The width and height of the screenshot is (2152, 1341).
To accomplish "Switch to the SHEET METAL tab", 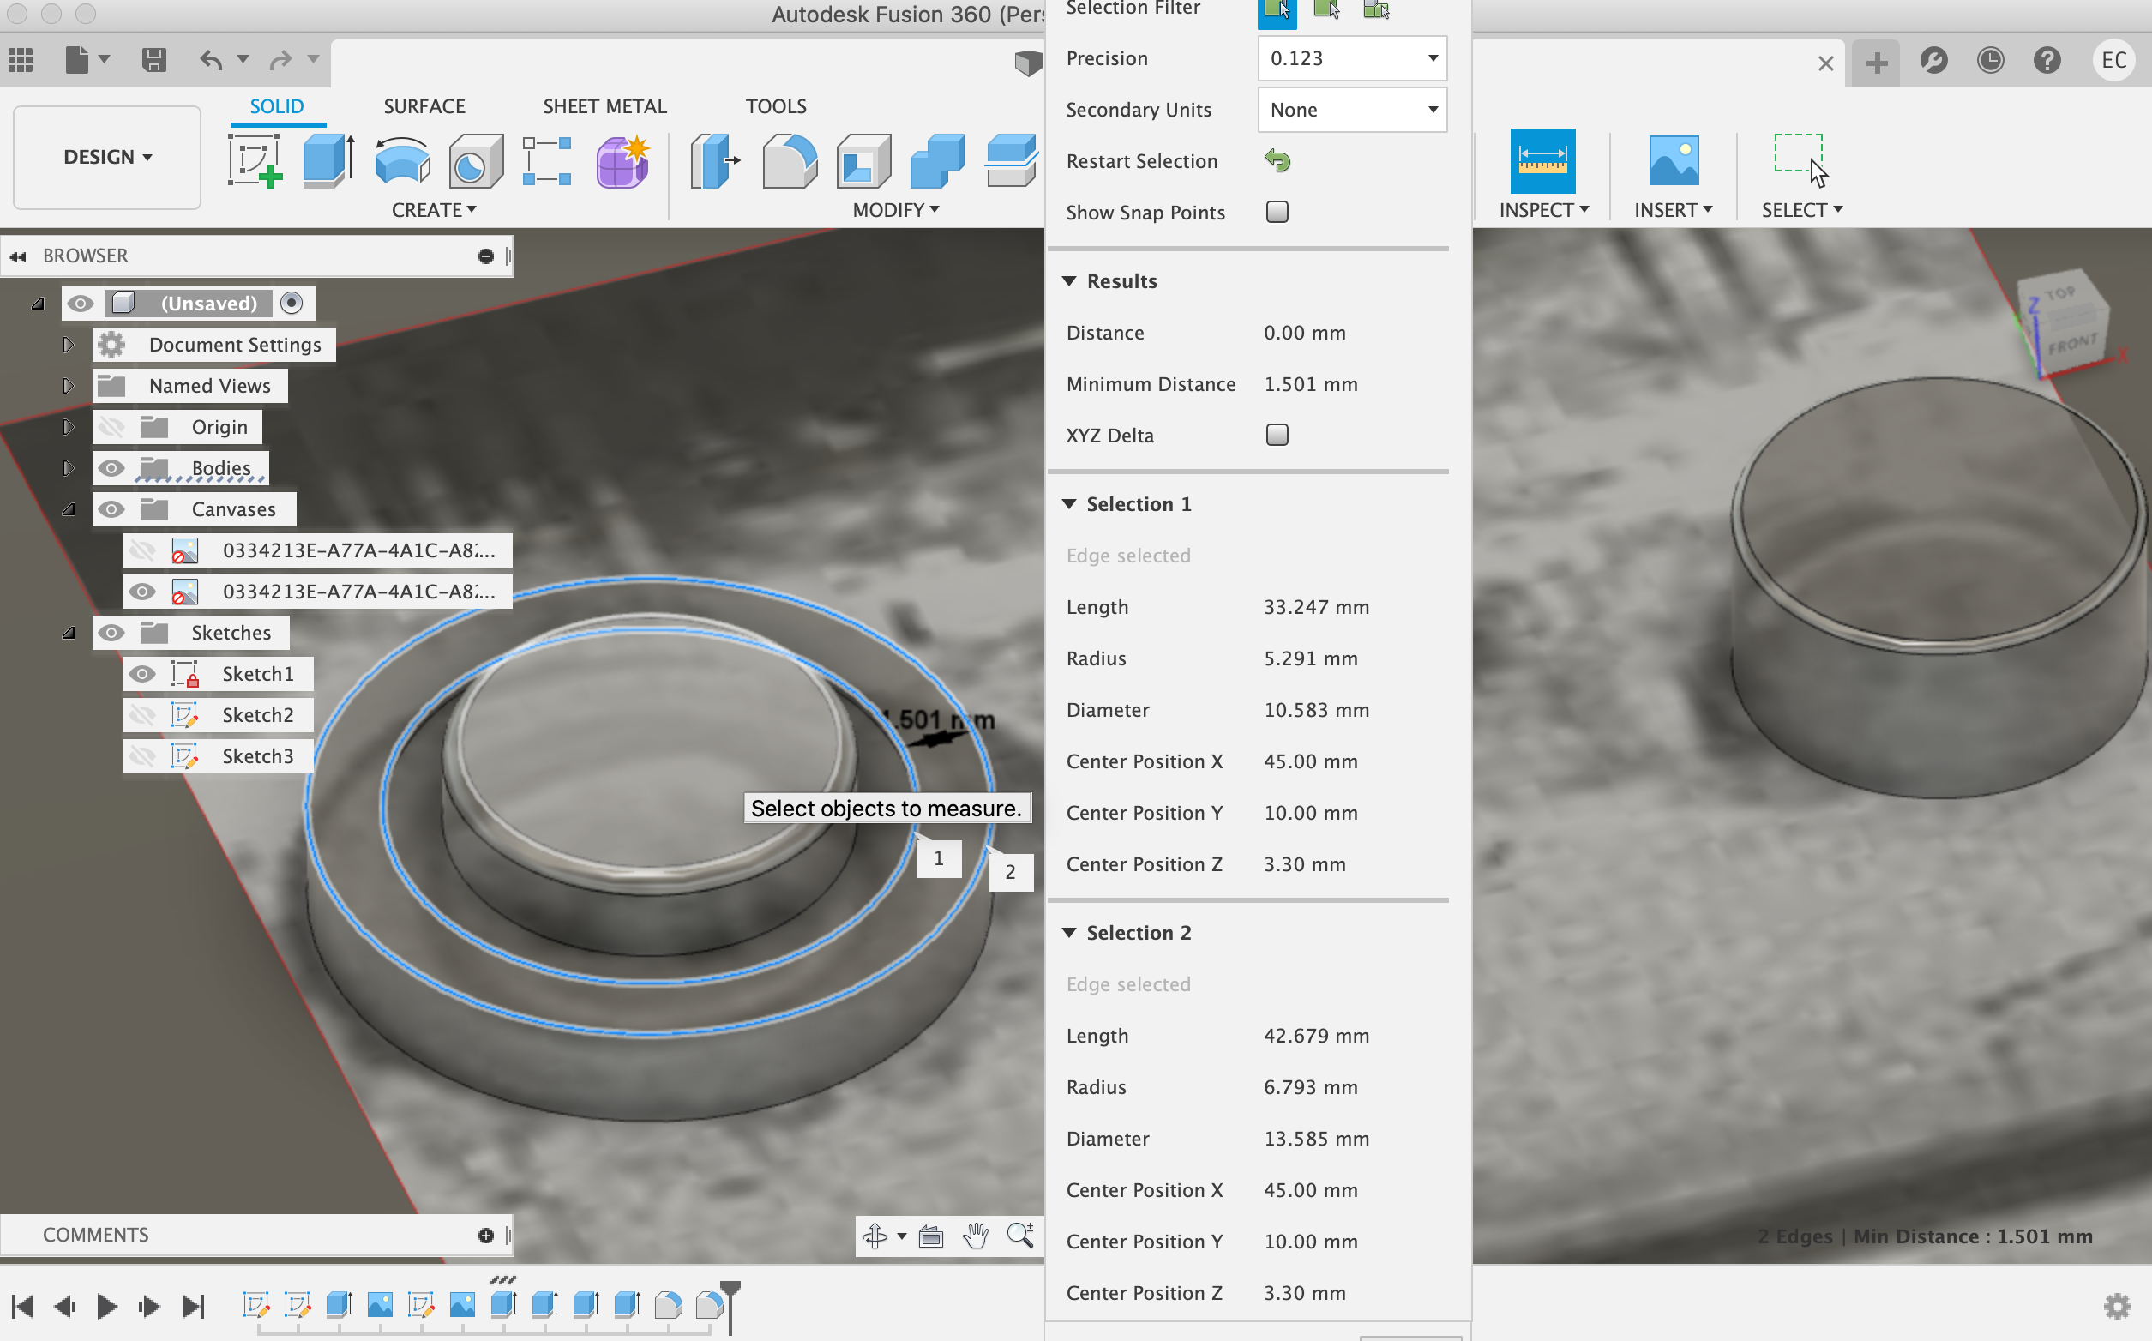I will tap(604, 106).
